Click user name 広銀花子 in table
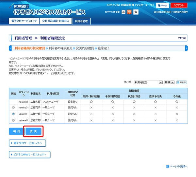Image resolution: width=196 pixels, height=177 pixels. pos(36,108)
